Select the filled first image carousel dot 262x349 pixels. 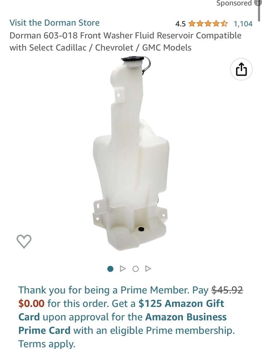pos(110,269)
